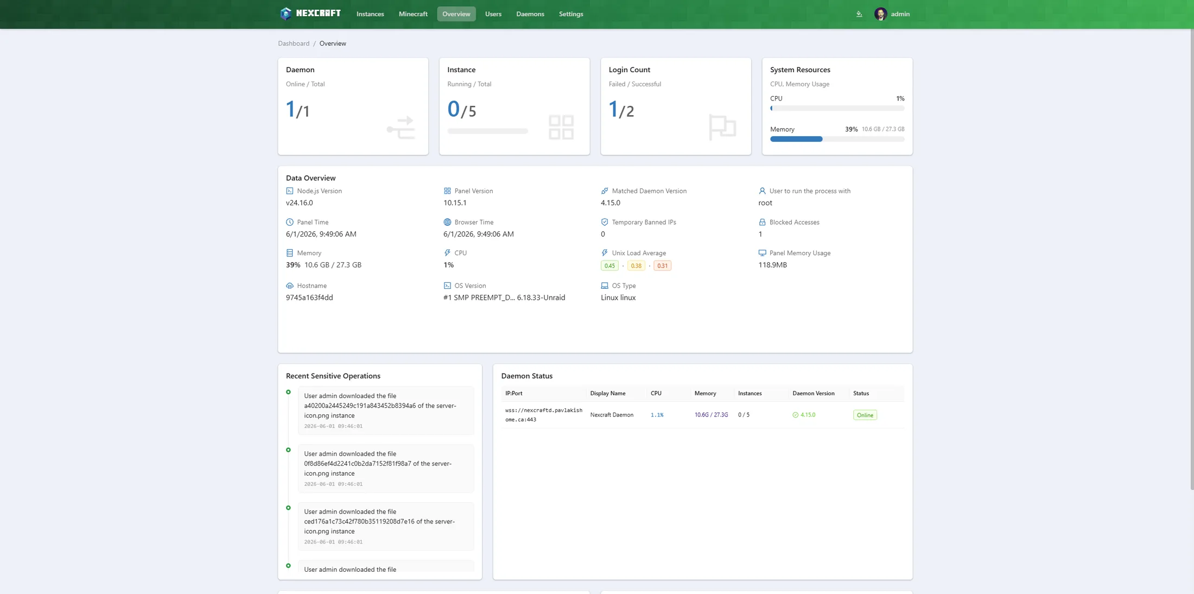The height and width of the screenshot is (594, 1194).
Task: Click the log entry for file a40200a2445249c191a843452b8394a6
Action: (x=386, y=410)
